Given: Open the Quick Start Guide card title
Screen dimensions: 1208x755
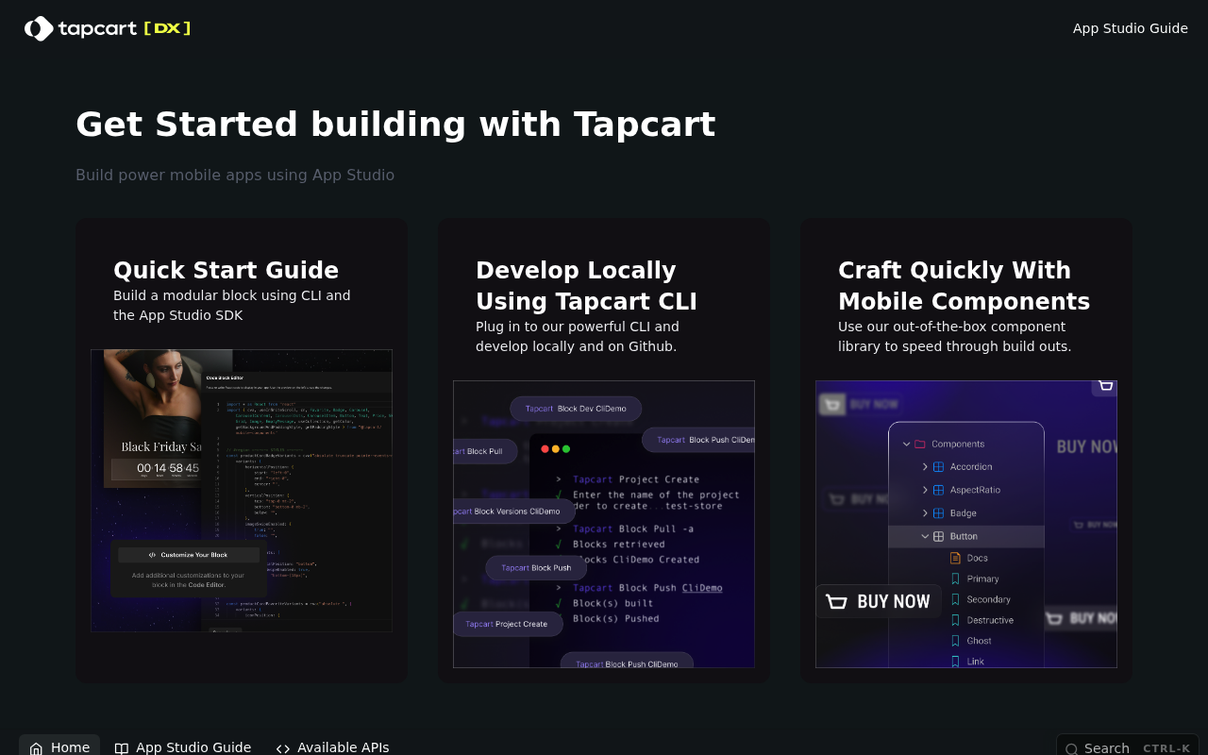Looking at the screenshot, I should [226, 270].
